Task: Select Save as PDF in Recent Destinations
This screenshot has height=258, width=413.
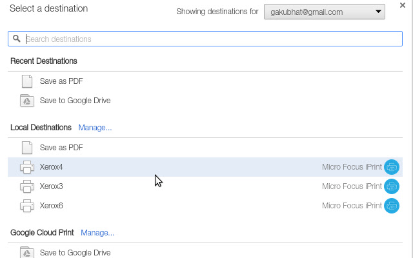Action: pyautogui.click(x=61, y=81)
